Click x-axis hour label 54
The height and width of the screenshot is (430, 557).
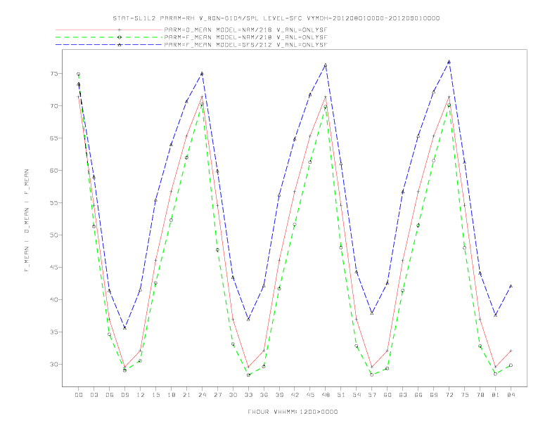[357, 395]
